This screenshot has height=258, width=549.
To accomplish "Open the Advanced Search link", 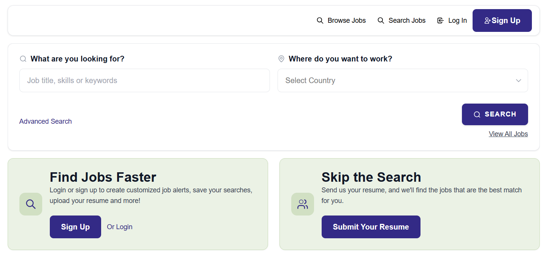I will [46, 121].
